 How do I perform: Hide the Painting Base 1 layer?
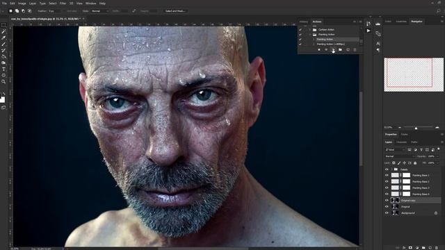click(x=387, y=176)
